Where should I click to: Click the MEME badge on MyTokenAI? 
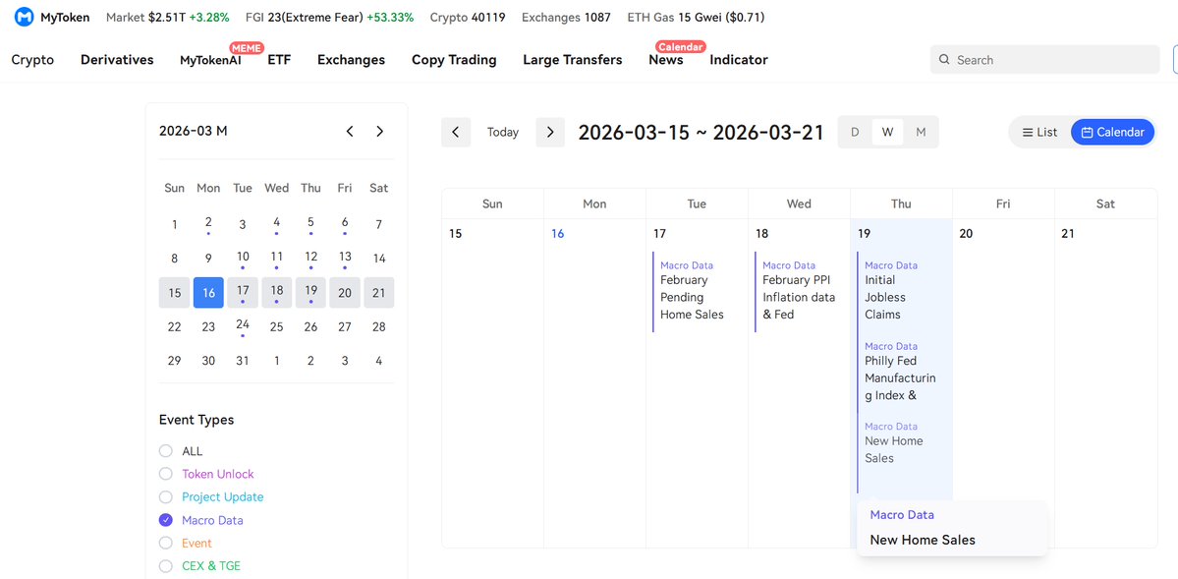(247, 47)
